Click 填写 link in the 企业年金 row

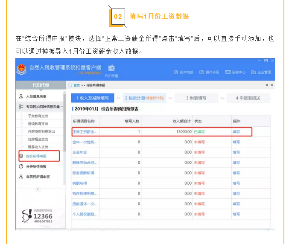[236, 152]
